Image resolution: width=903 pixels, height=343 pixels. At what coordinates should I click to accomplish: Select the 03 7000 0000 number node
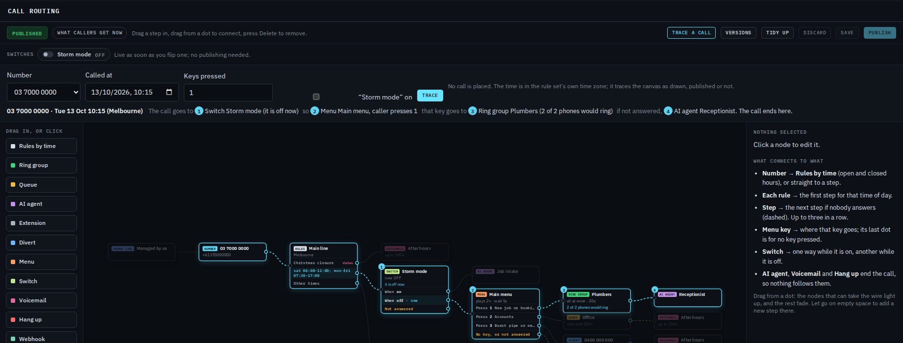232,252
